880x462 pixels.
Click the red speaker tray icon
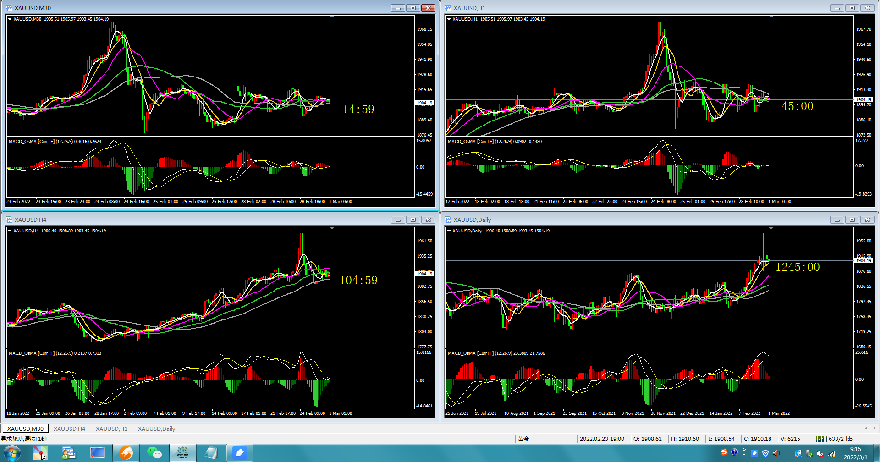point(776,453)
